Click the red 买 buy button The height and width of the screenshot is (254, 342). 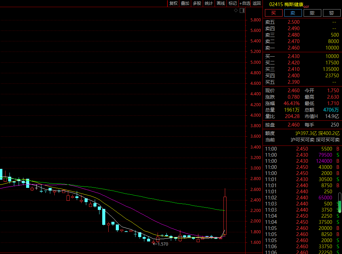(273, 13)
